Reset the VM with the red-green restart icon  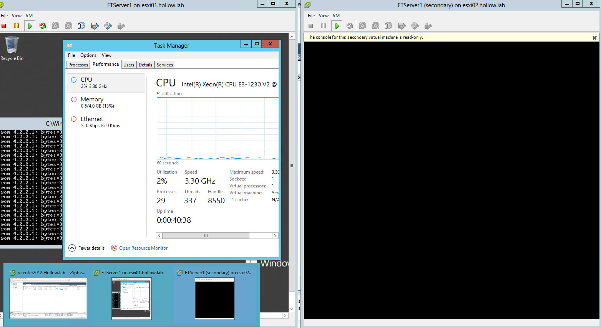[x=43, y=26]
